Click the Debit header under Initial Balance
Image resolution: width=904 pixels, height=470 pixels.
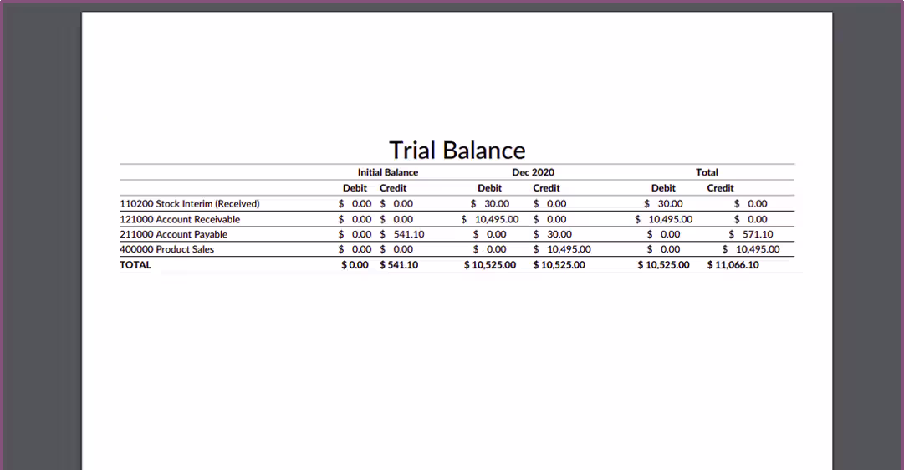[355, 188]
